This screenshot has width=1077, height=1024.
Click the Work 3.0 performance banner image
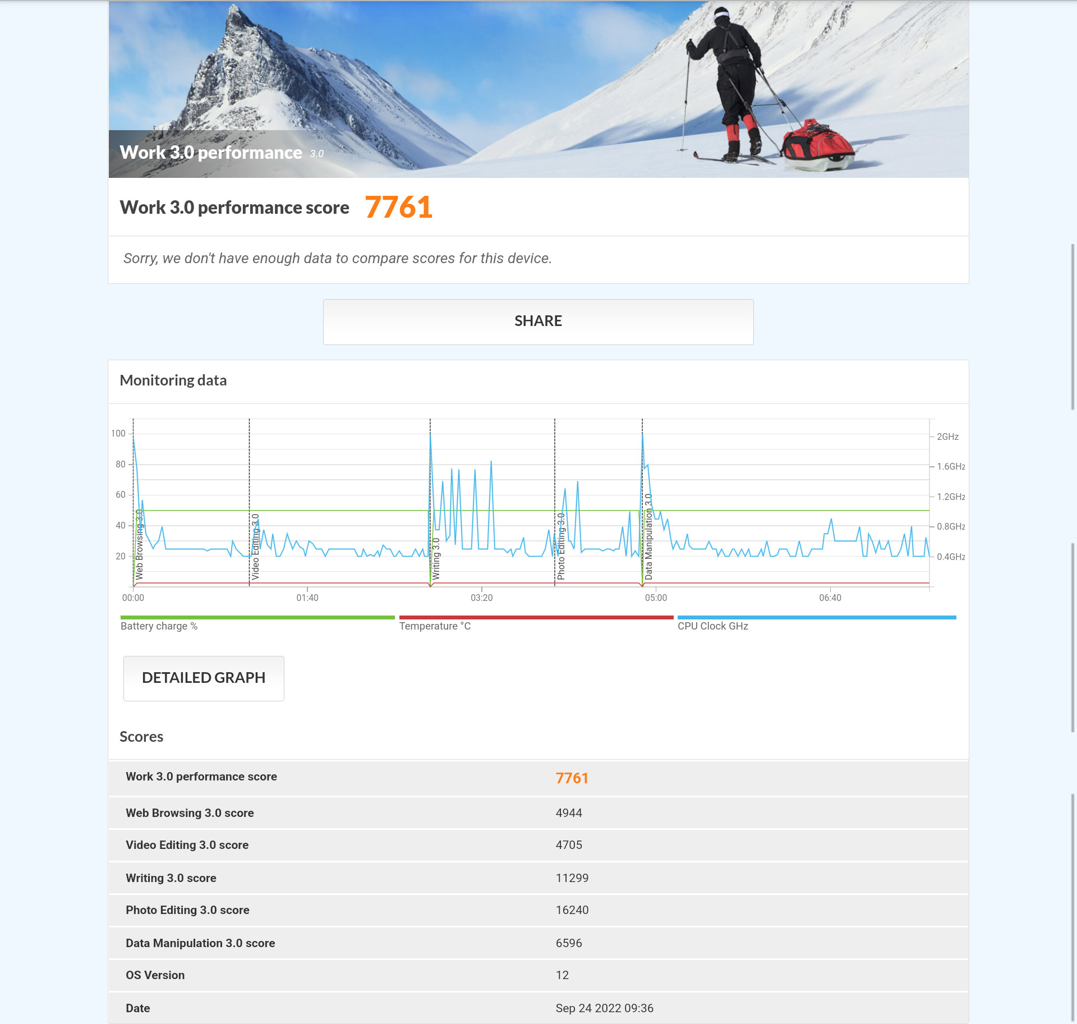coord(538,89)
